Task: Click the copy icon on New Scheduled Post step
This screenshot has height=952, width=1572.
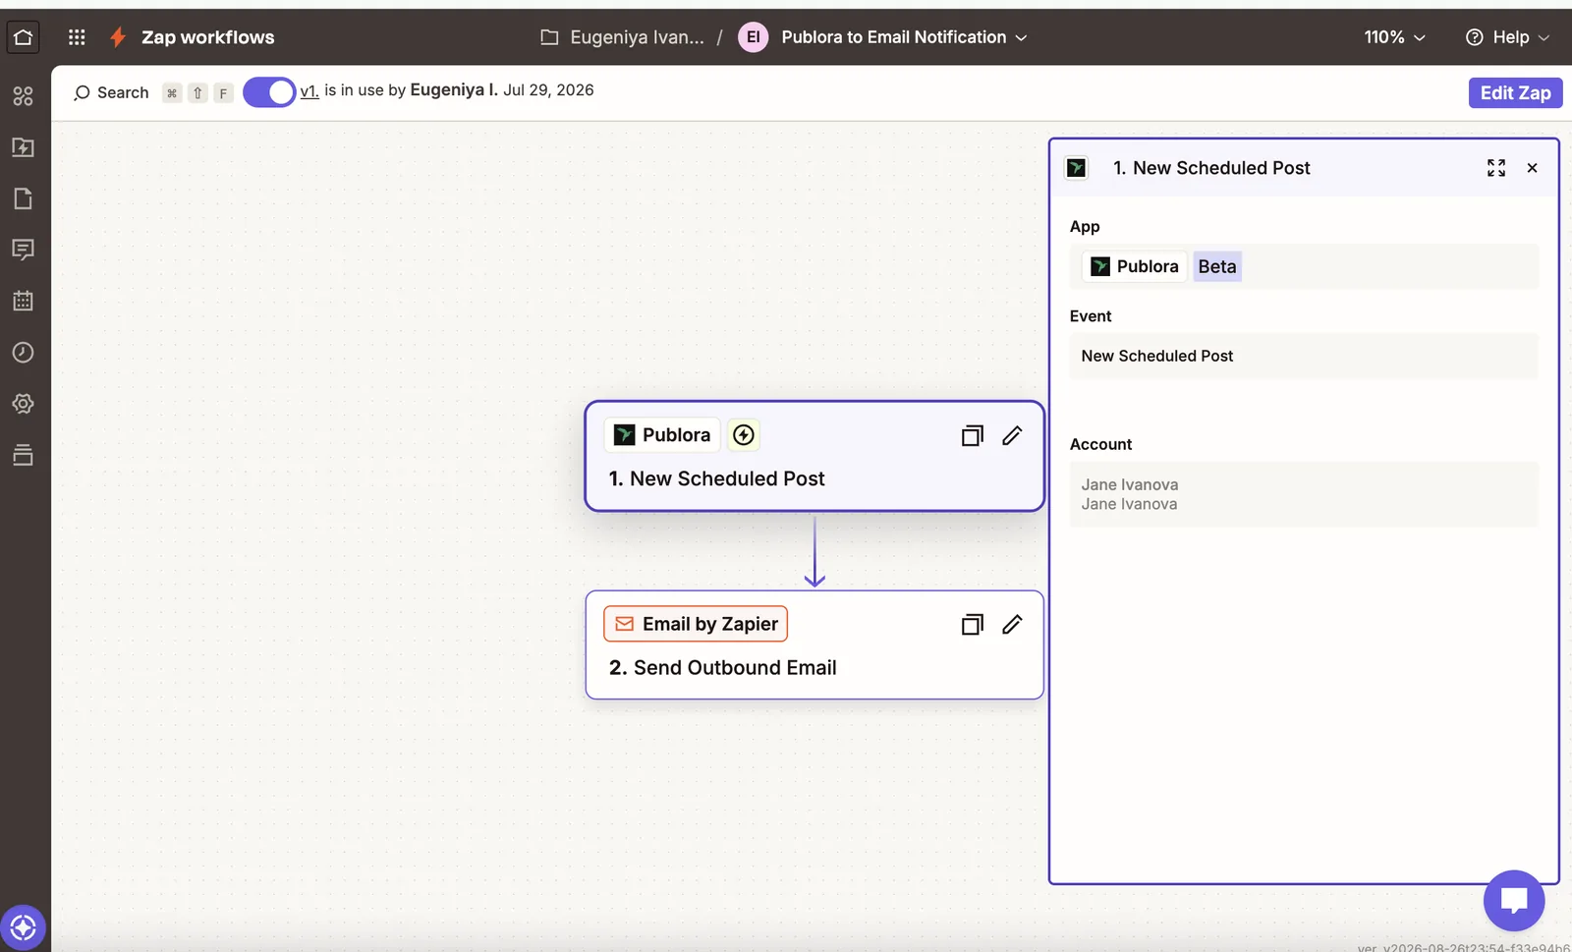Action: click(x=972, y=435)
